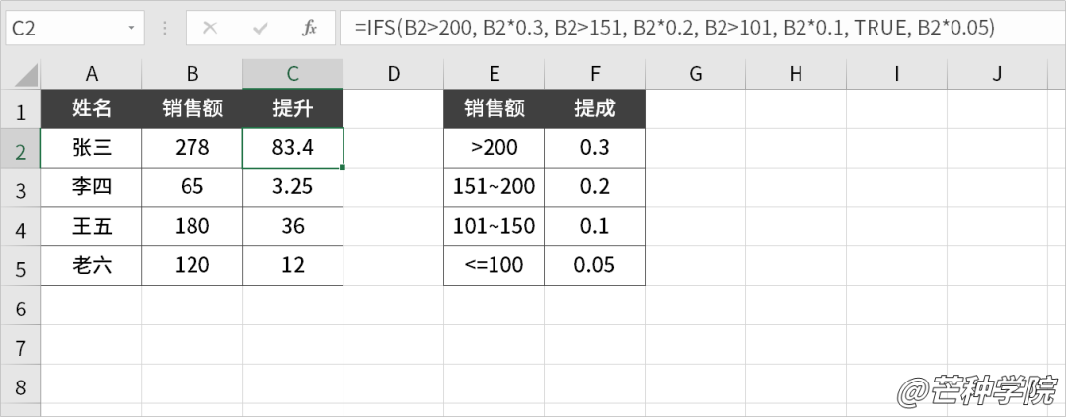Click the Cancel X icon in formula bar

pos(210,28)
